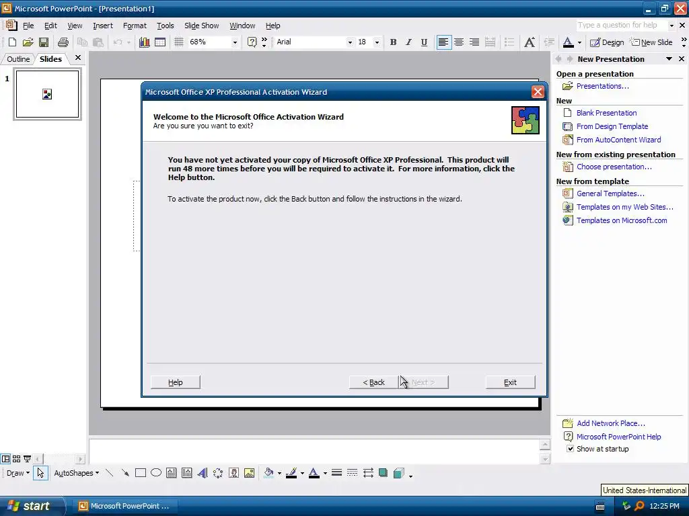Click the New Slide toolbar button

tap(651, 42)
